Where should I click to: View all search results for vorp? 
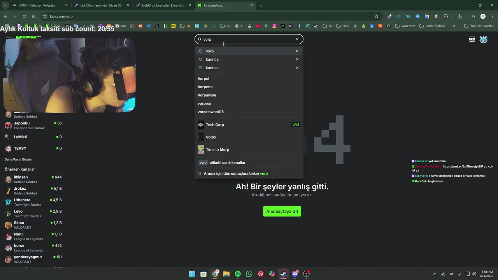coord(249,173)
